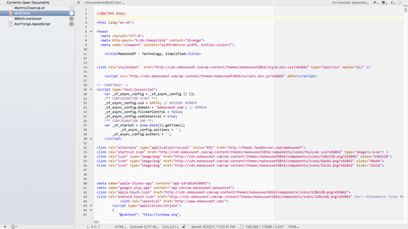
Task: Click the 'Saved: 8/23/17' timestamp in status bar
Action: pyautogui.click(x=213, y=227)
